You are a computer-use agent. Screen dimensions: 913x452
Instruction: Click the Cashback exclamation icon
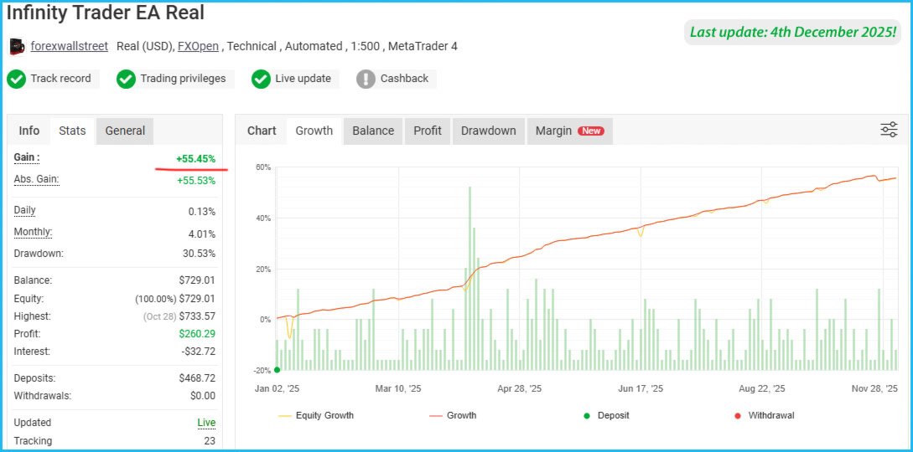tap(366, 79)
